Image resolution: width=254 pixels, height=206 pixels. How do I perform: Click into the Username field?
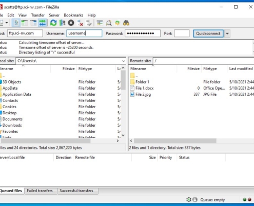click(x=84, y=33)
